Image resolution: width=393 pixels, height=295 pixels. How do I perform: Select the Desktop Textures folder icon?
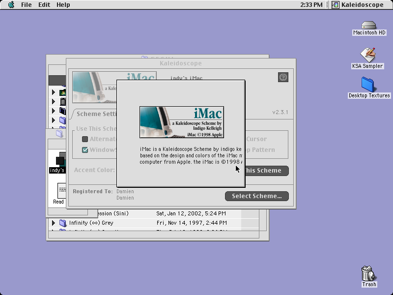(369, 88)
